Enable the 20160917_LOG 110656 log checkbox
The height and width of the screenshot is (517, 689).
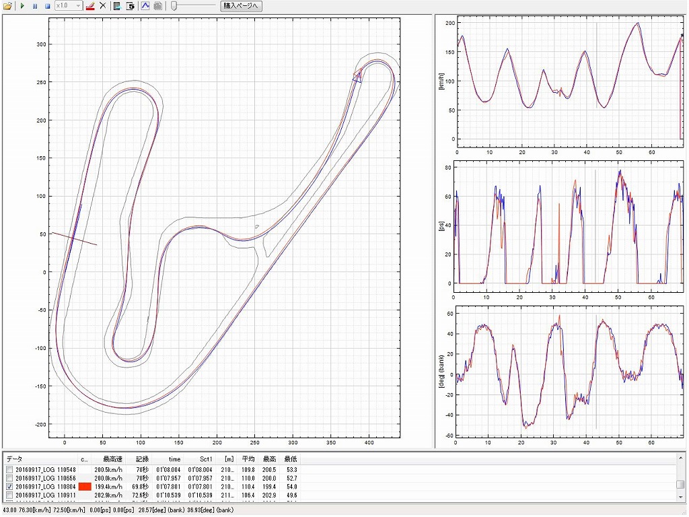(x=9, y=478)
